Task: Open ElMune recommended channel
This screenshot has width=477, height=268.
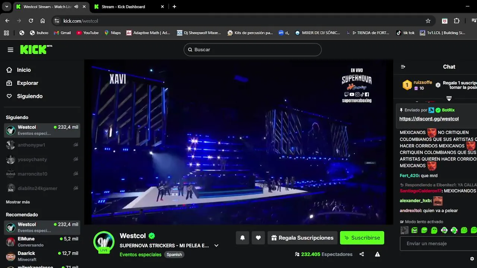Action: point(42,242)
